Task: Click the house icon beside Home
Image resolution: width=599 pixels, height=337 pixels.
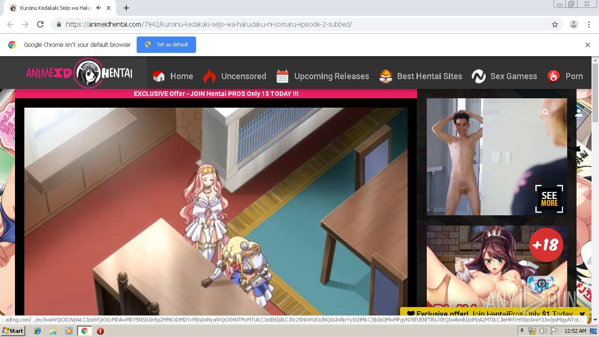Action: pos(159,76)
